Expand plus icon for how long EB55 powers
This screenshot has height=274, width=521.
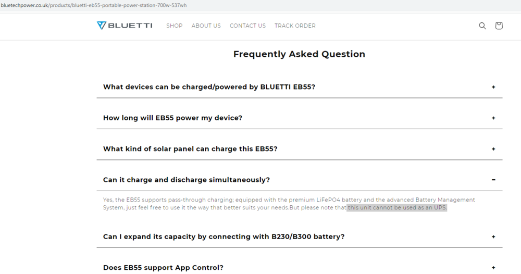[493, 118]
